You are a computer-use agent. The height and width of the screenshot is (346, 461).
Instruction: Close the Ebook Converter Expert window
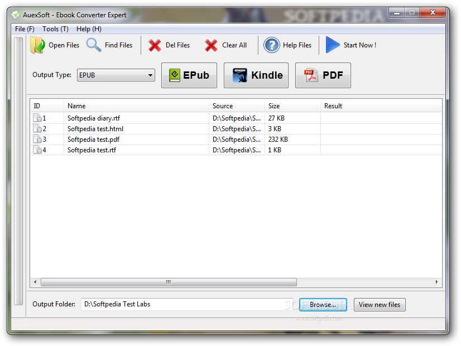pos(433,13)
